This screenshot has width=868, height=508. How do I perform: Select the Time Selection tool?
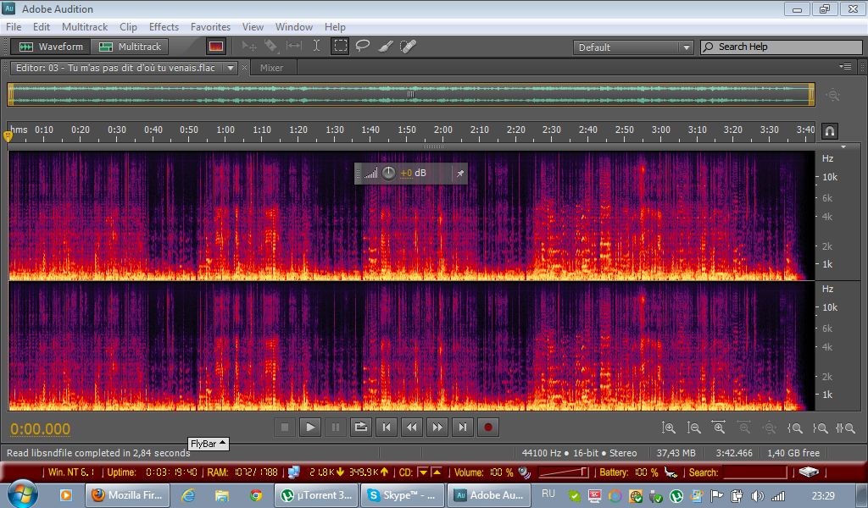(x=317, y=47)
